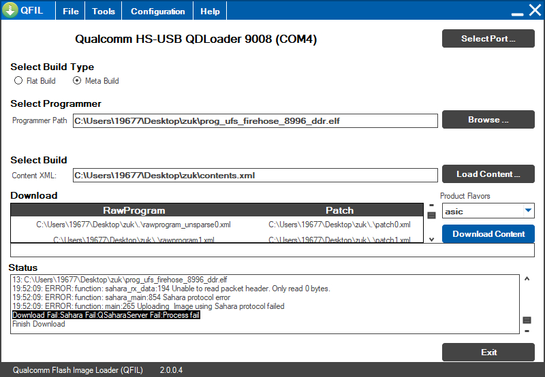
Task: Select the sahara_main:854 Sahara protocol error line
Action: [121, 297]
